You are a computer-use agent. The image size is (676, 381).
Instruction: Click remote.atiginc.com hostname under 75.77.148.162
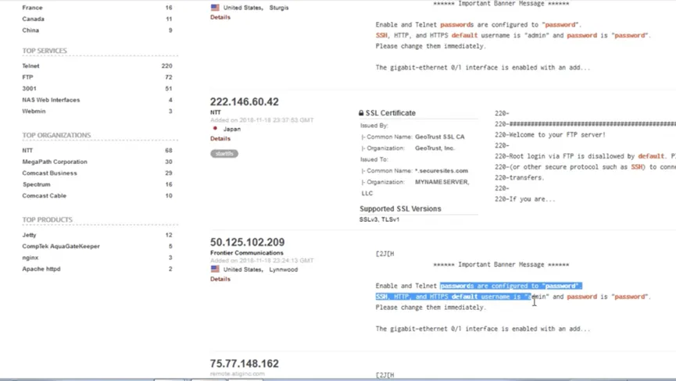click(x=237, y=374)
